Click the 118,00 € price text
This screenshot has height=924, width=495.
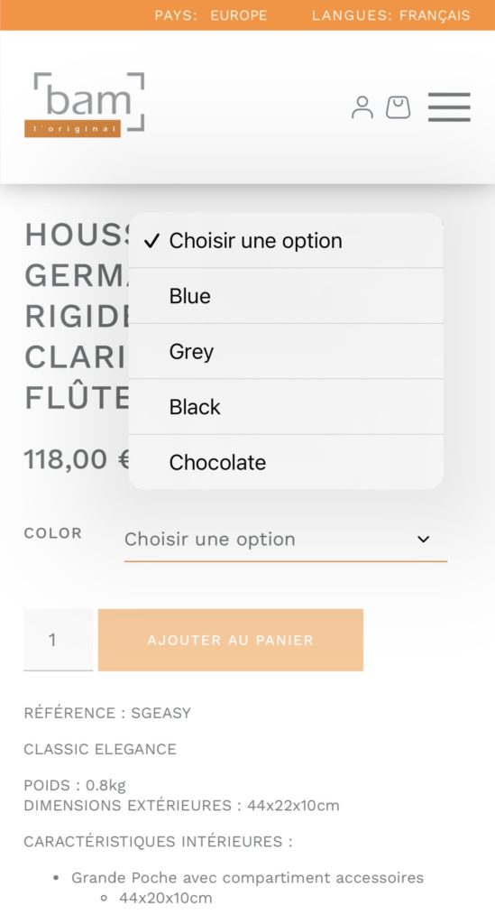click(78, 459)
